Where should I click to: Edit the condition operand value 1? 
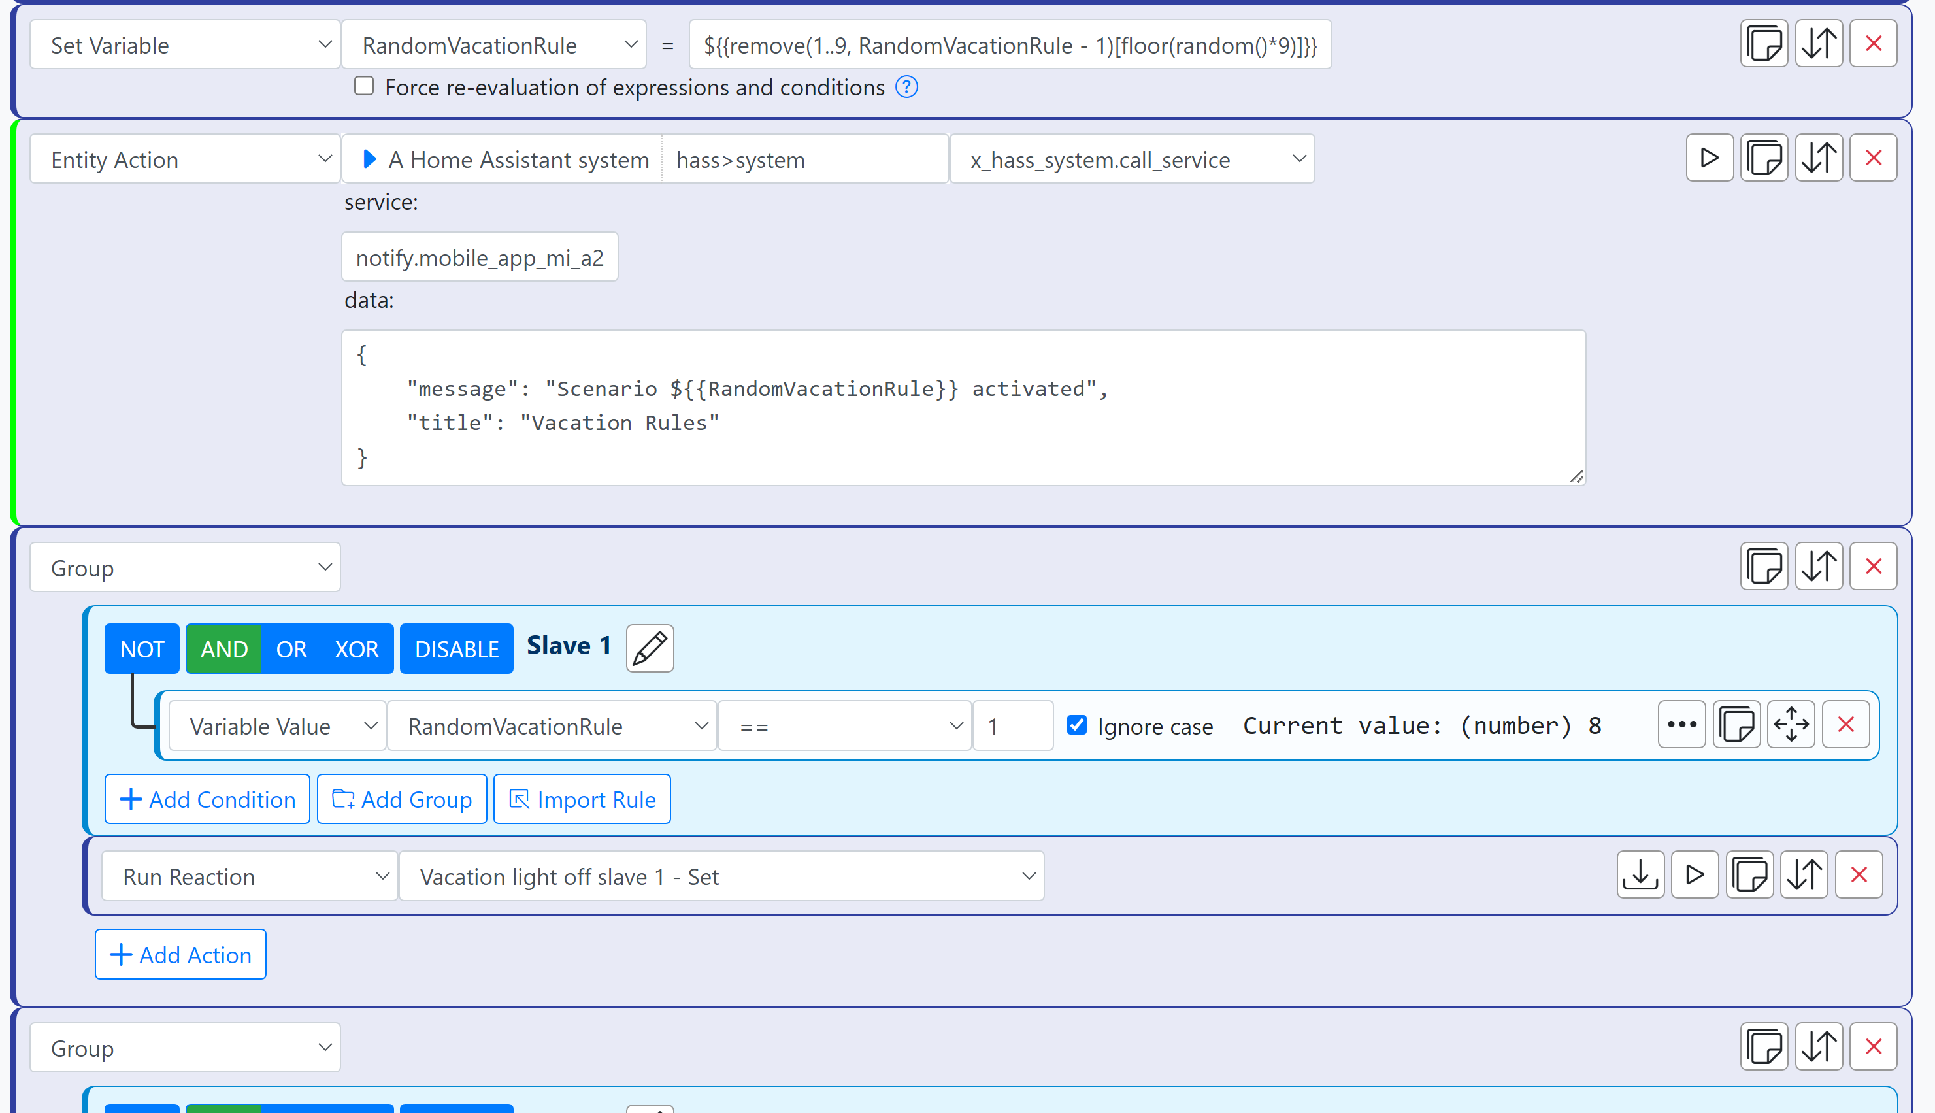click(x=1012, y=725)
